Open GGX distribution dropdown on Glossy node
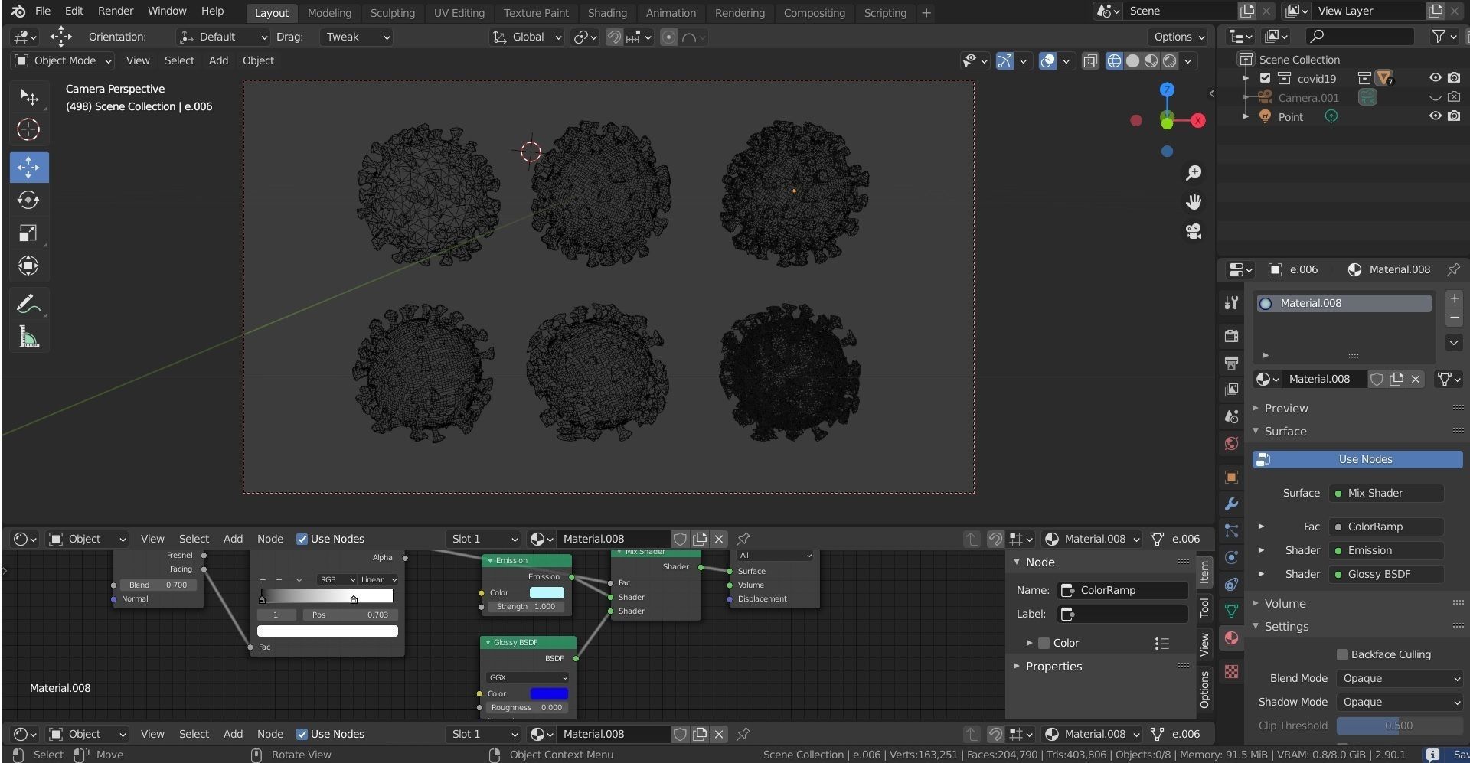1470x763 pixels. [528, 677]
